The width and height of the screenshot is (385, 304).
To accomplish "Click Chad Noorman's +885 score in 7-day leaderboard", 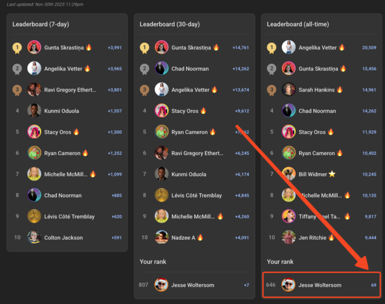I will pyautogui.click(x=117, y=195).
